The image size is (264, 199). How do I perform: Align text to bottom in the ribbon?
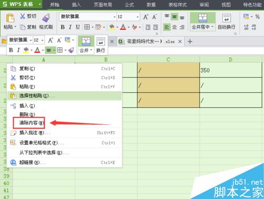point(182,17)
